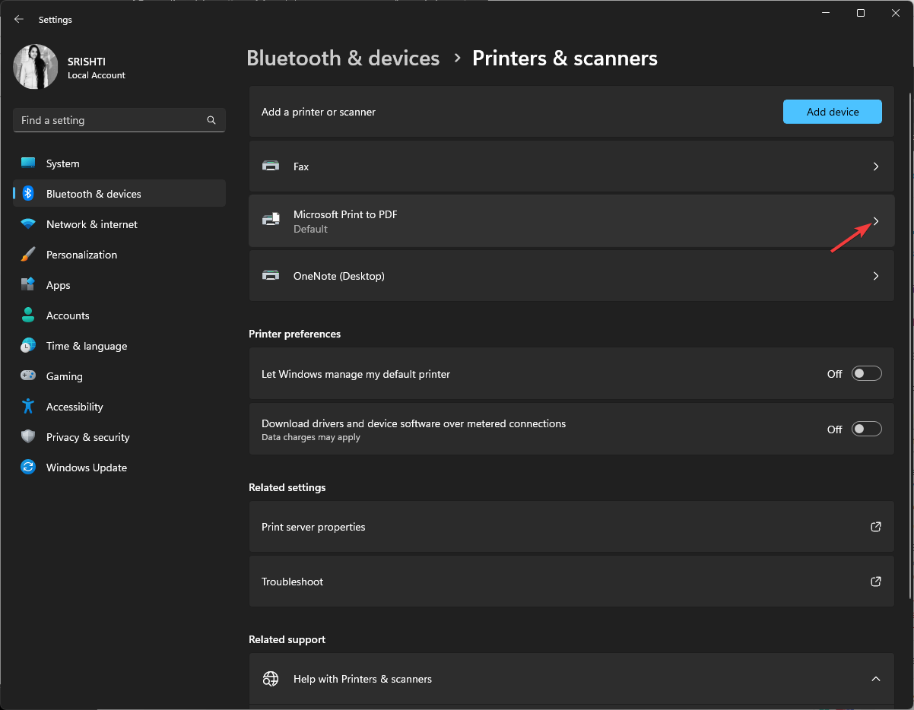The image size is (914, 710).
Task: Open Accounts settings
Action: point(119,315)
